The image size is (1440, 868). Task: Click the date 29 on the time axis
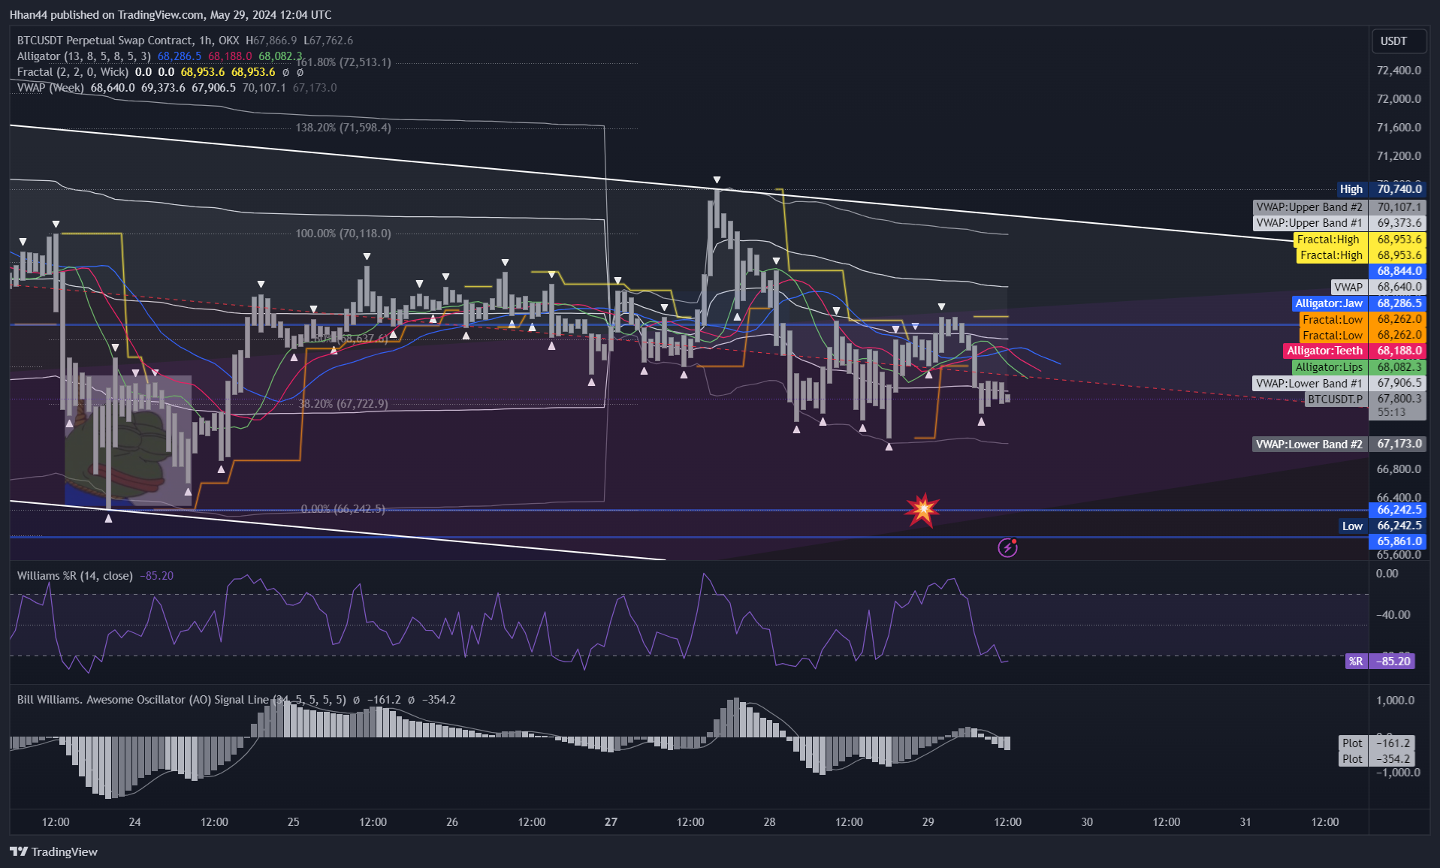(x=928, y=822)
